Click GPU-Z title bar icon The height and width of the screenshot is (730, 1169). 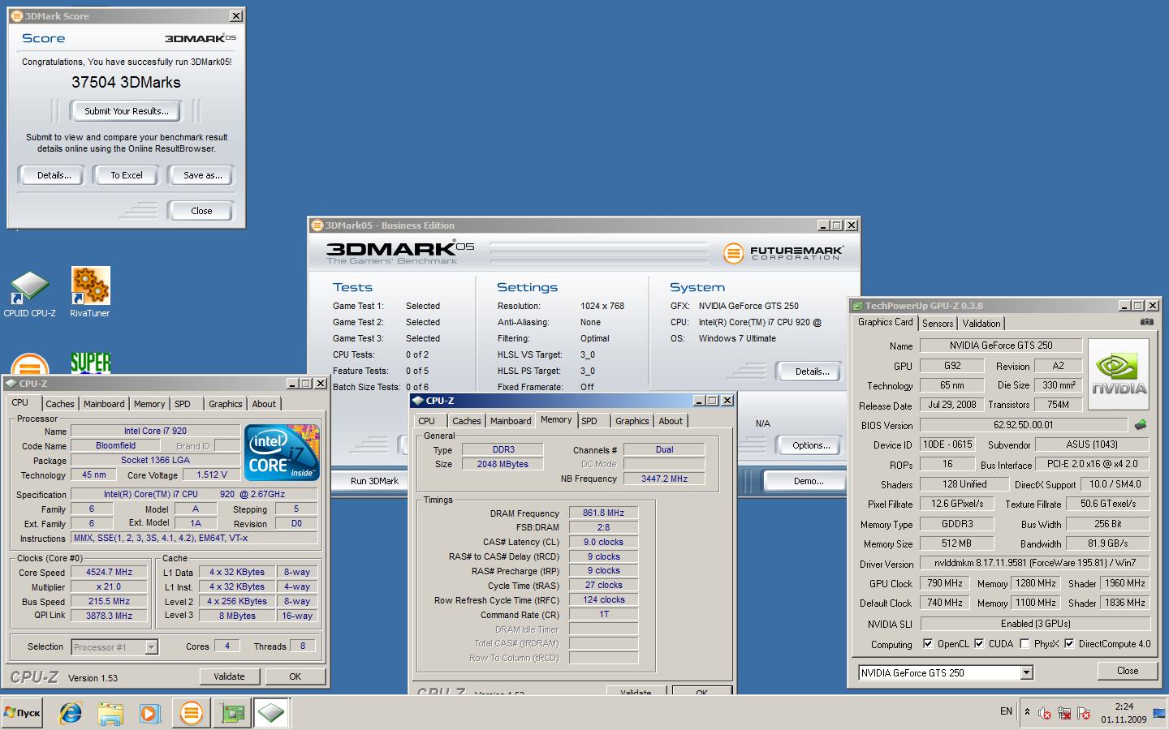tap(857, 306)
